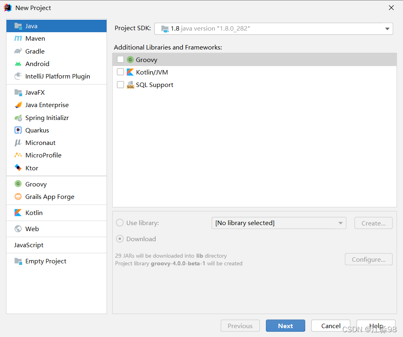The width and height of the screenshot is (403, 337).
Task: Tick the Kotlin/JVM checkbox
Action: pyautogui.click(x=120, y=72)
